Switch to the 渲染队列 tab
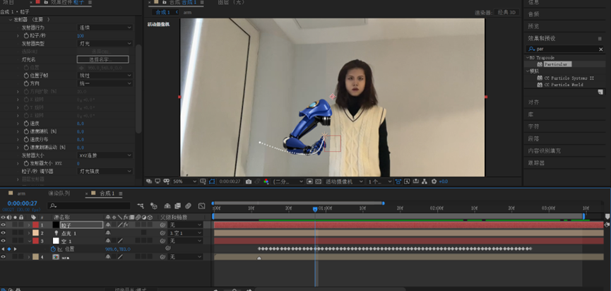This screenshot has width=611, height=291. click(59, 194)
